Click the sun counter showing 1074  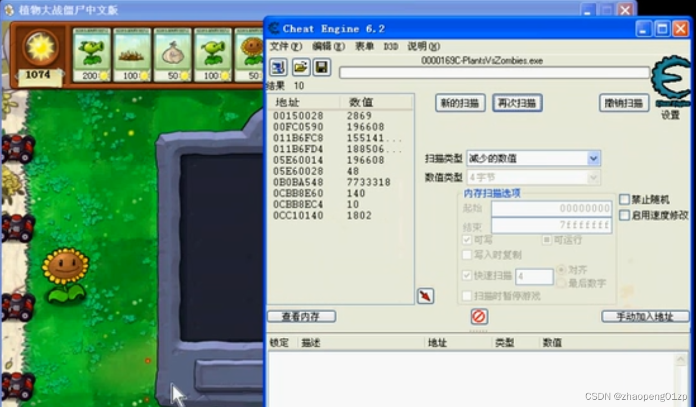38,74
